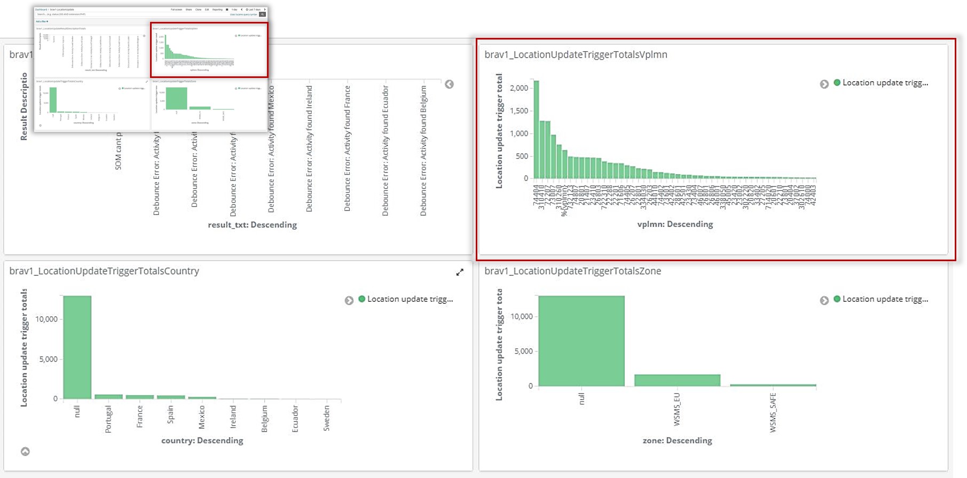Click highlighted Vplmn panel in dashboard thumbnail overlay

point(209,50)
